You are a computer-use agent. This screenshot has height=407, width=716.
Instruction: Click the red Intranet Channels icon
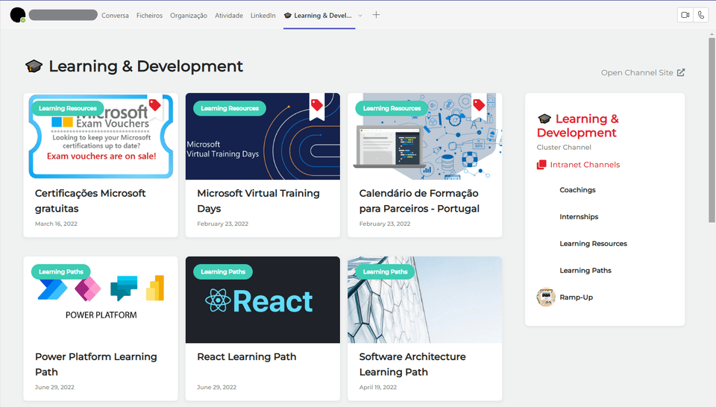point(541,165)
